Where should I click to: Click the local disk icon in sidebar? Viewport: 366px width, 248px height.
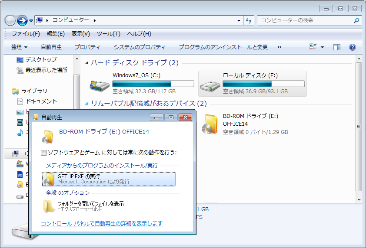point(20,196)
